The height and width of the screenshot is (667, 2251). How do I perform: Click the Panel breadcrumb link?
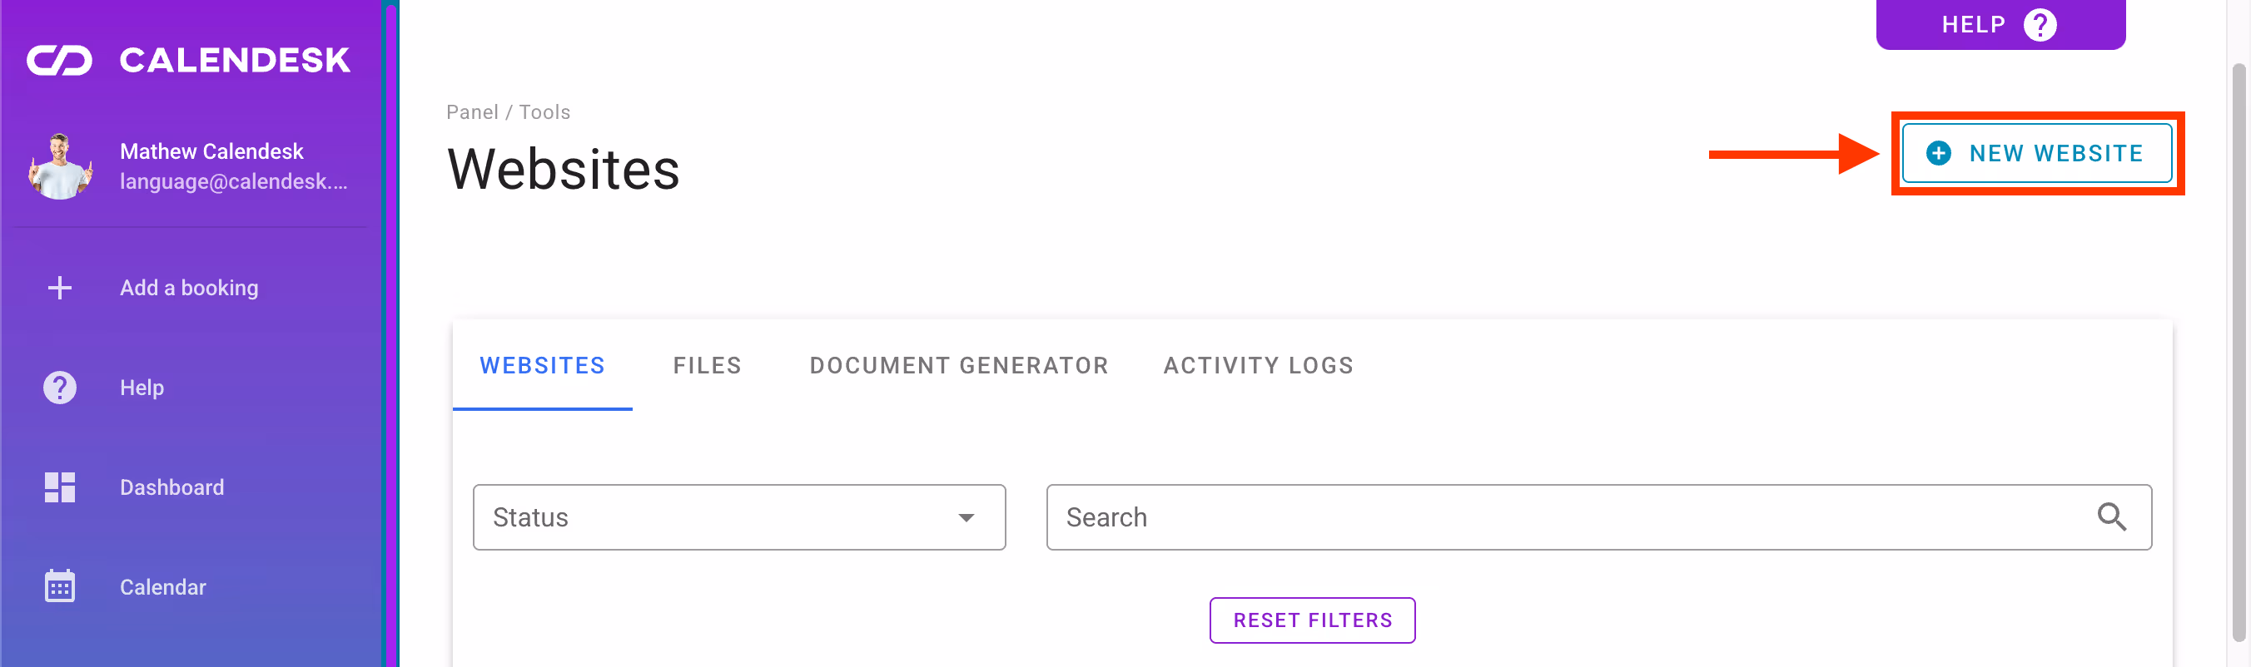pos(472,112)
